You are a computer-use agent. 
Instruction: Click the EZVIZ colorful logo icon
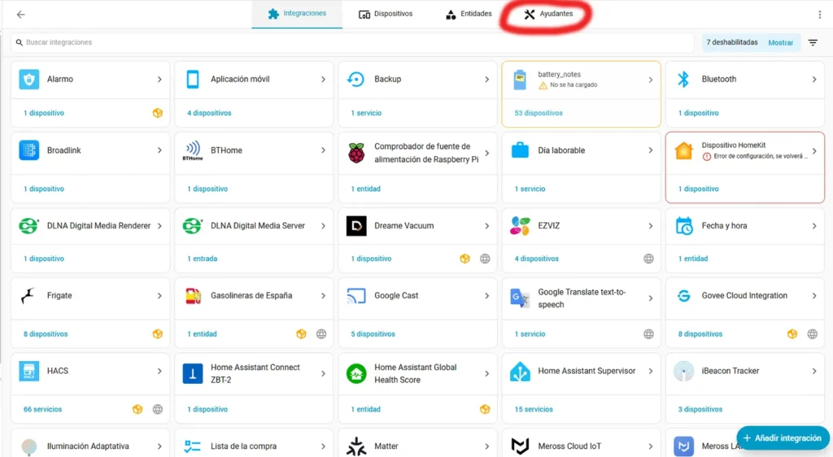[x=520, y=225]
